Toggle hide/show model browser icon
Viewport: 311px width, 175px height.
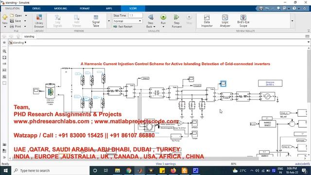pyautogui.click(x=4, y=42)
